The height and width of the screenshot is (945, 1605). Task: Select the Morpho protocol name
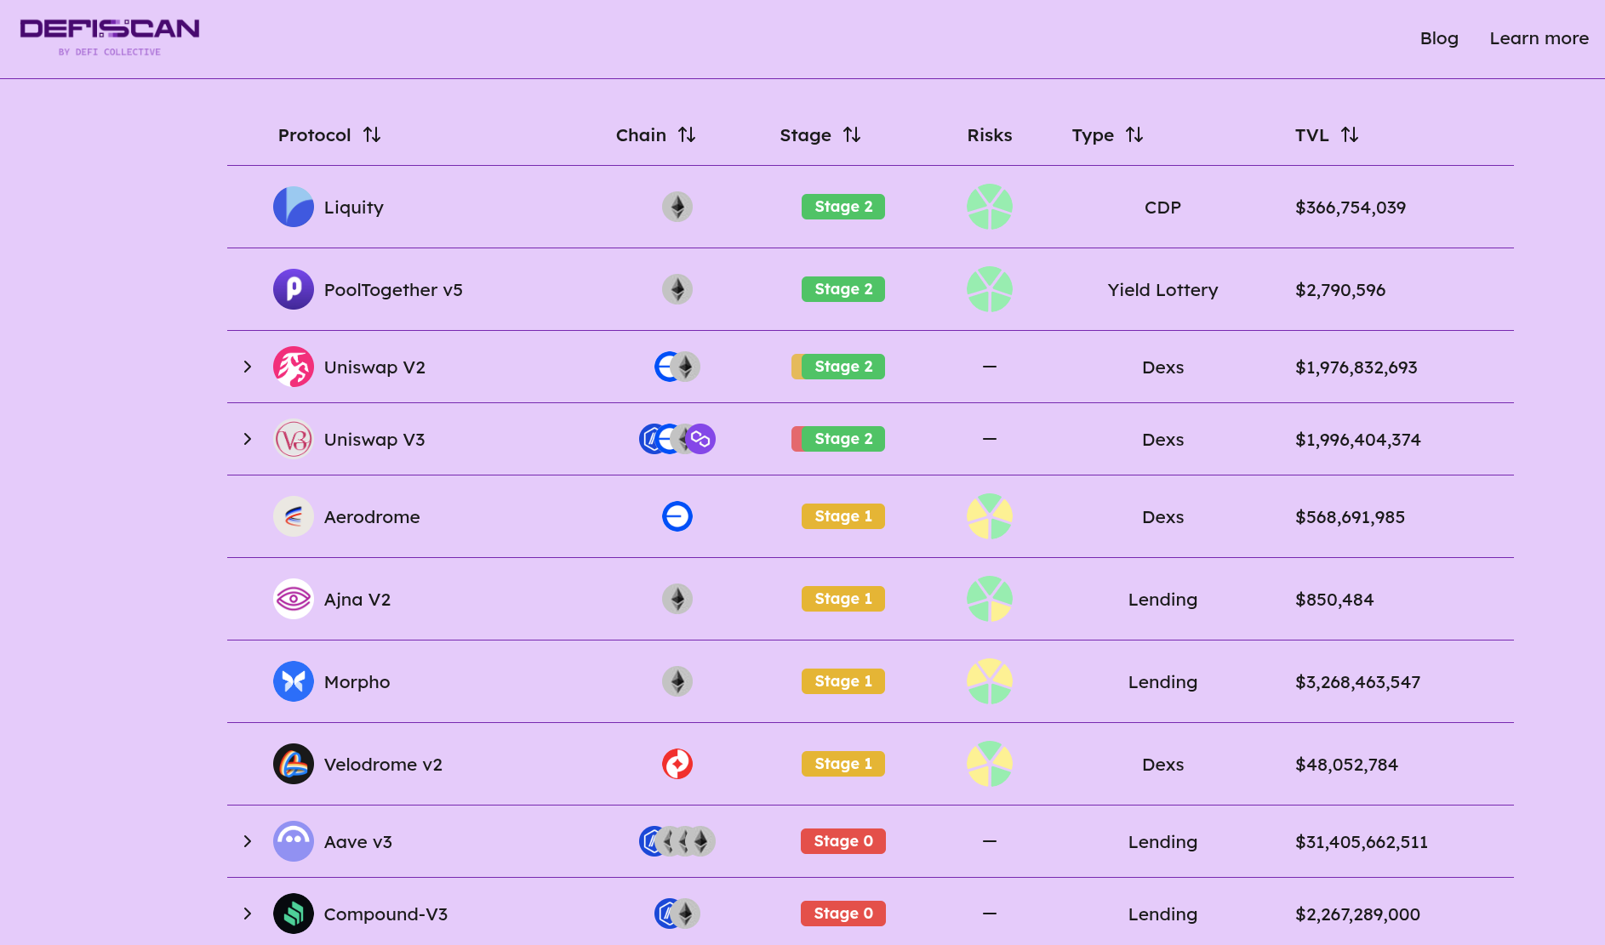[x=357, y=682]
